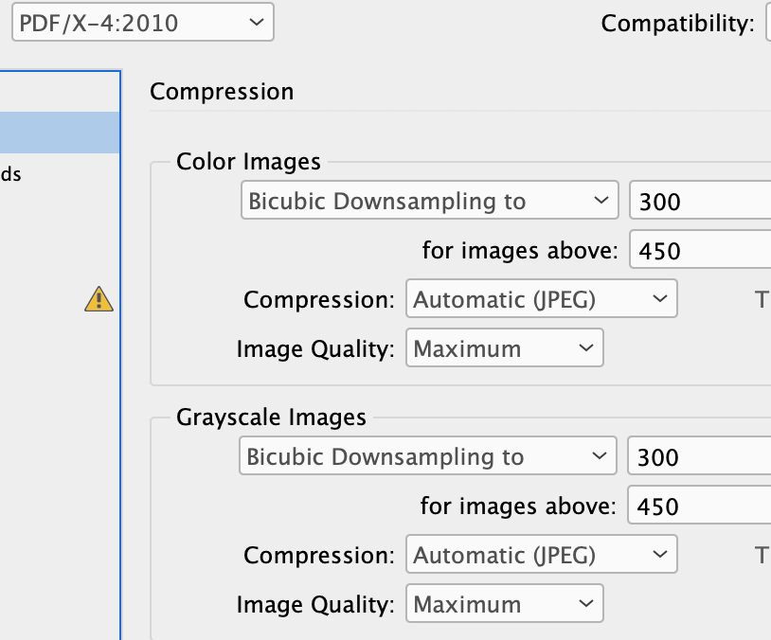
Task: Click chevron of Color Image Quality dropdown
Action: 586,347
